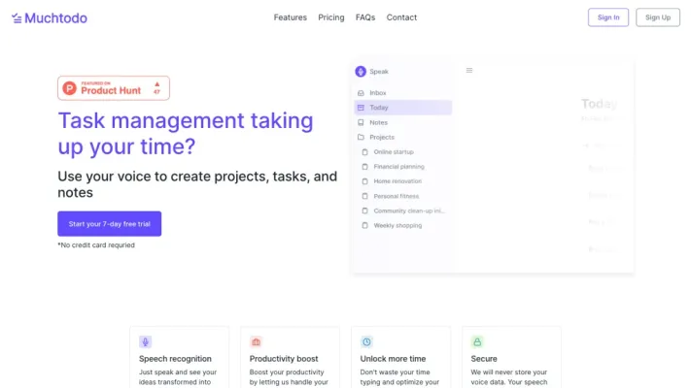Open the Features menu item
The image size is (691, 388).
pyautogui.click(x=290, y=17)
